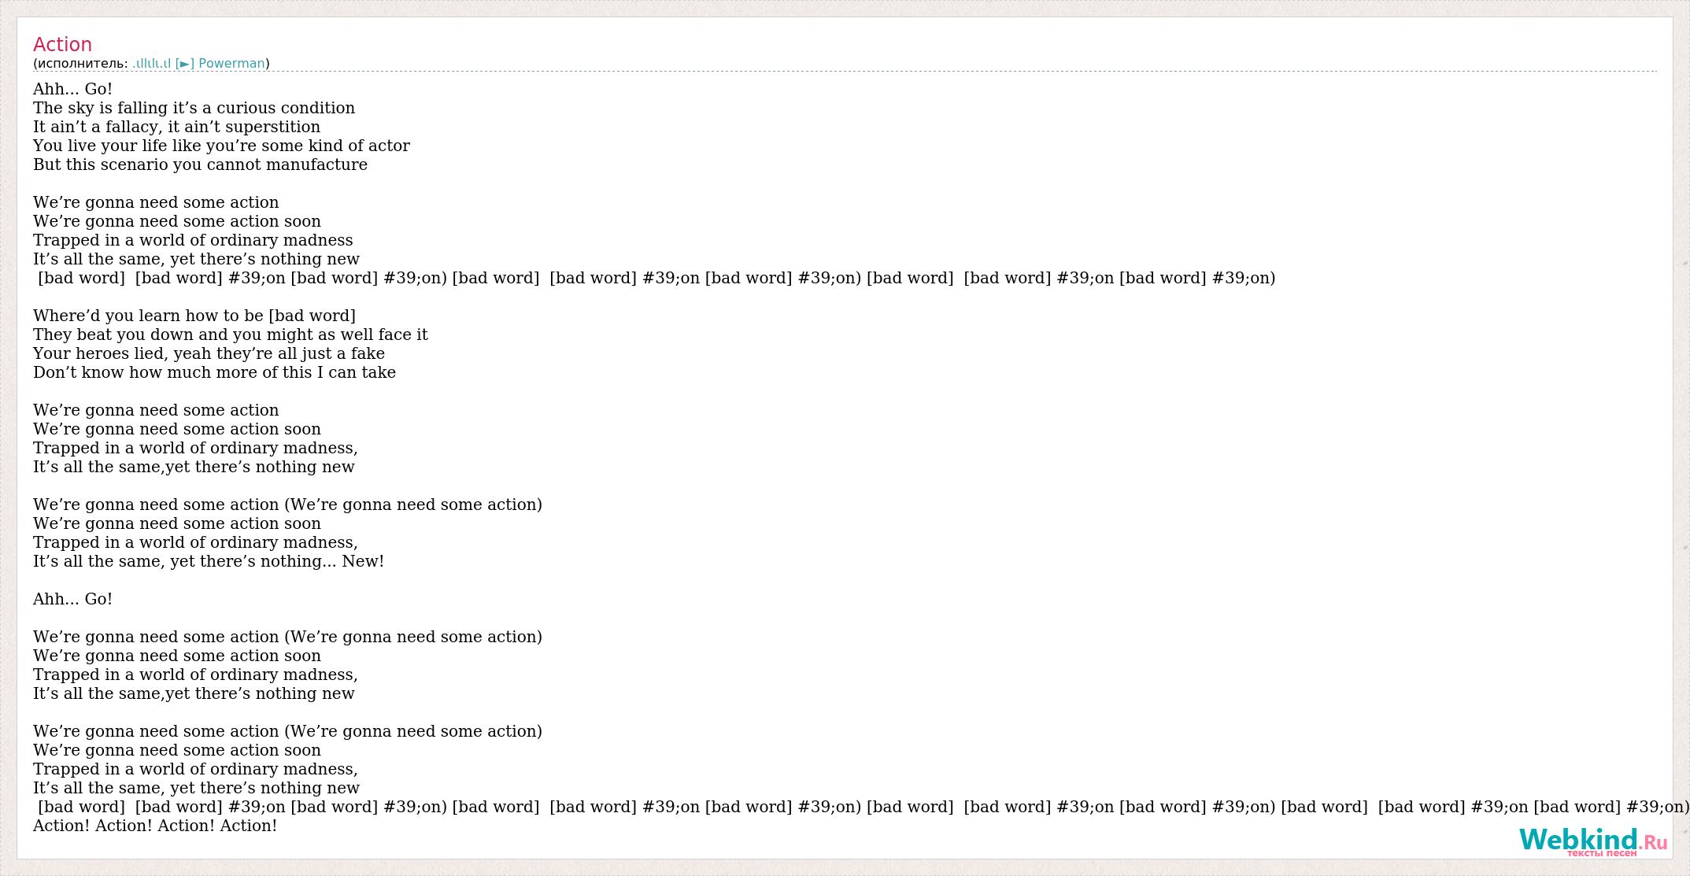Click the second 'Ahh... Go!' lyric line

(72, 599)
